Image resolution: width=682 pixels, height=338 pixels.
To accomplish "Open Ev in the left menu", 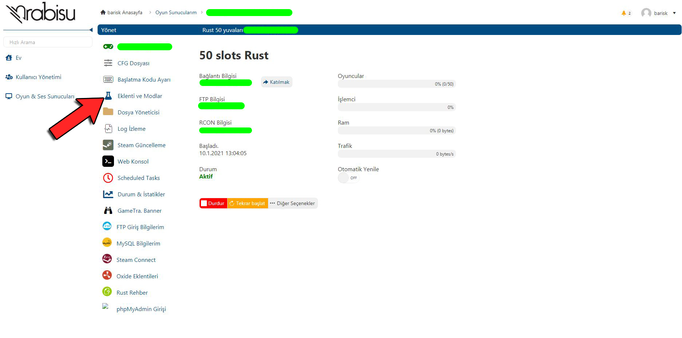I will 19,58.
